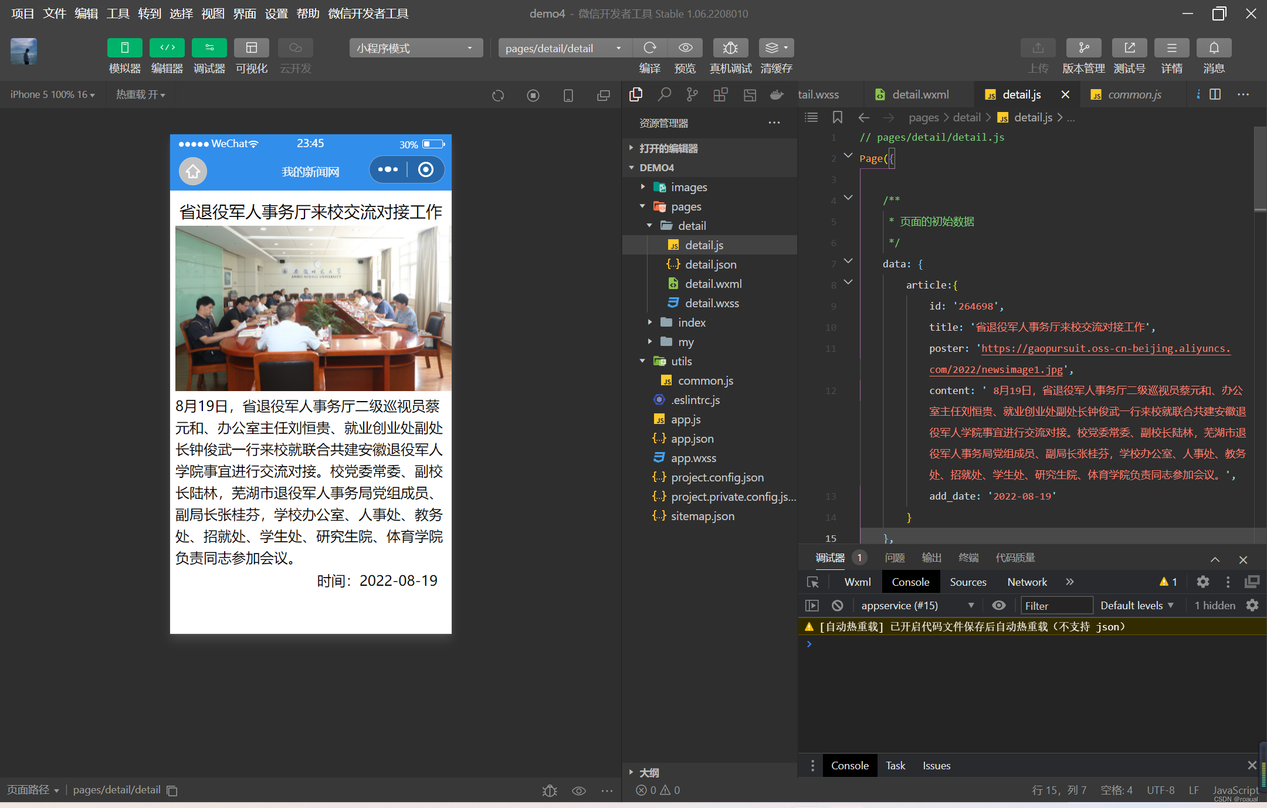Open the 小程序模式 mode dropdown
1267x808 pixels.
tap(415, 48)
